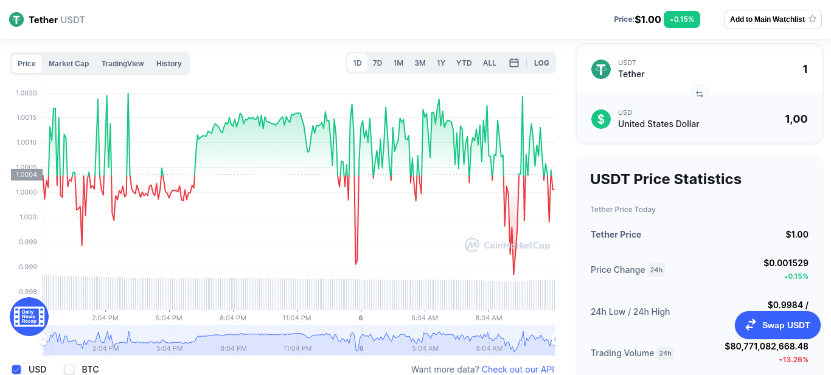Open the History tab
The height and width of the screenshot is (375, 831).
[169, 64]
